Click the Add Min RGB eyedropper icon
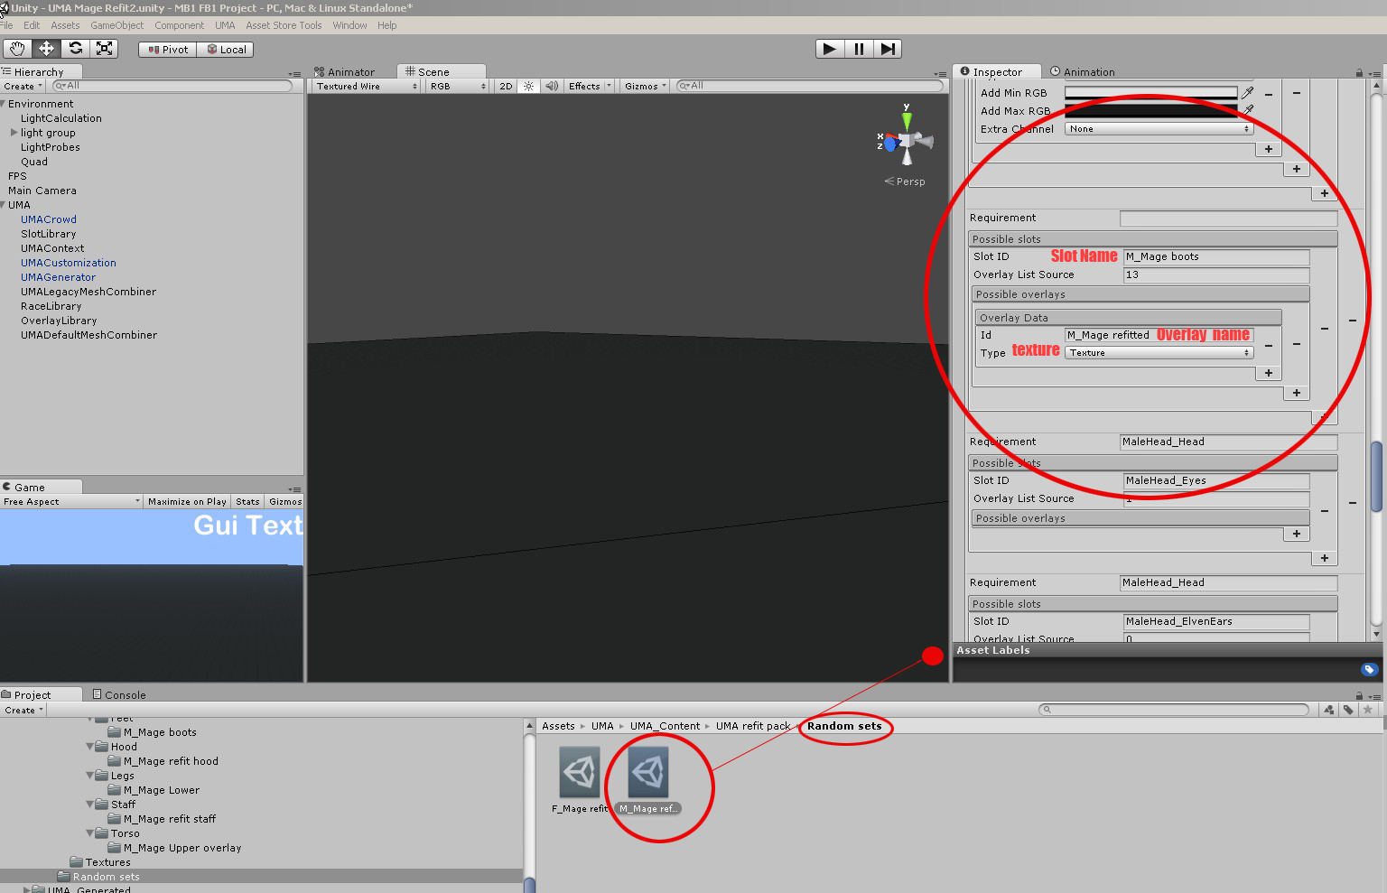1387x893 pixels. click(x=1248, y=92)
